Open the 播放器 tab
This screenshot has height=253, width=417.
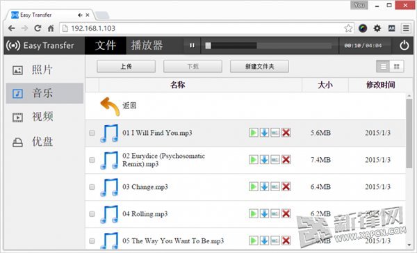147,45
